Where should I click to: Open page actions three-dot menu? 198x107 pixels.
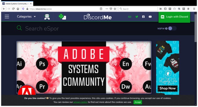[x=107, y=9]
